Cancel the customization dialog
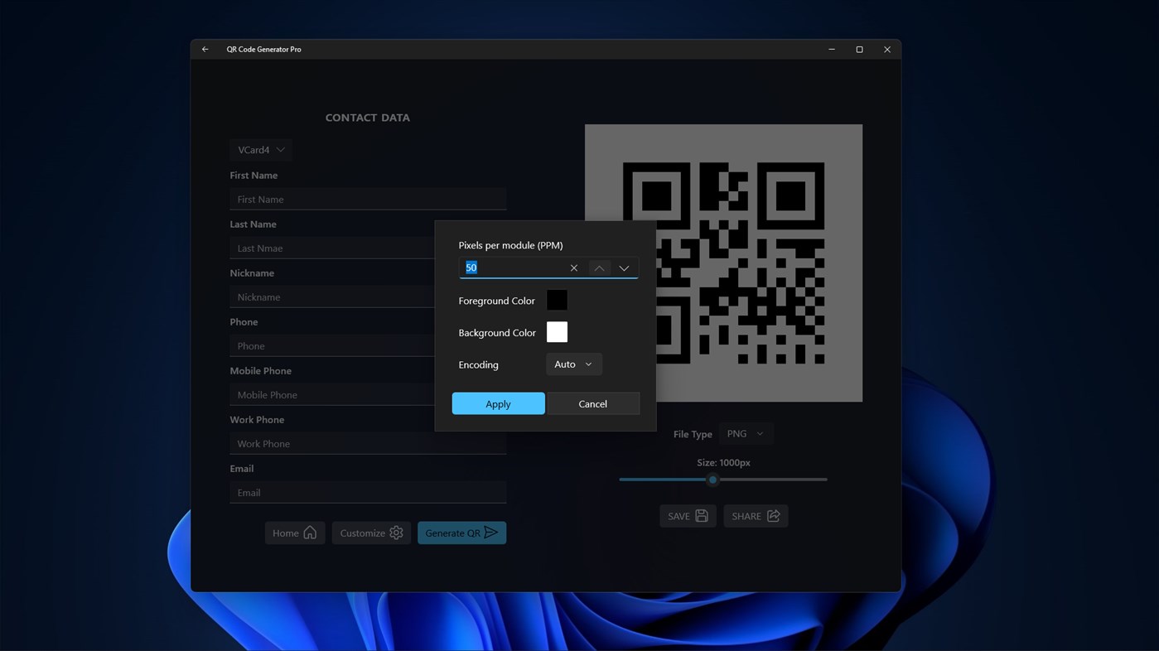This screenshot has height=651, width=1159. click(x=593, y=403)
